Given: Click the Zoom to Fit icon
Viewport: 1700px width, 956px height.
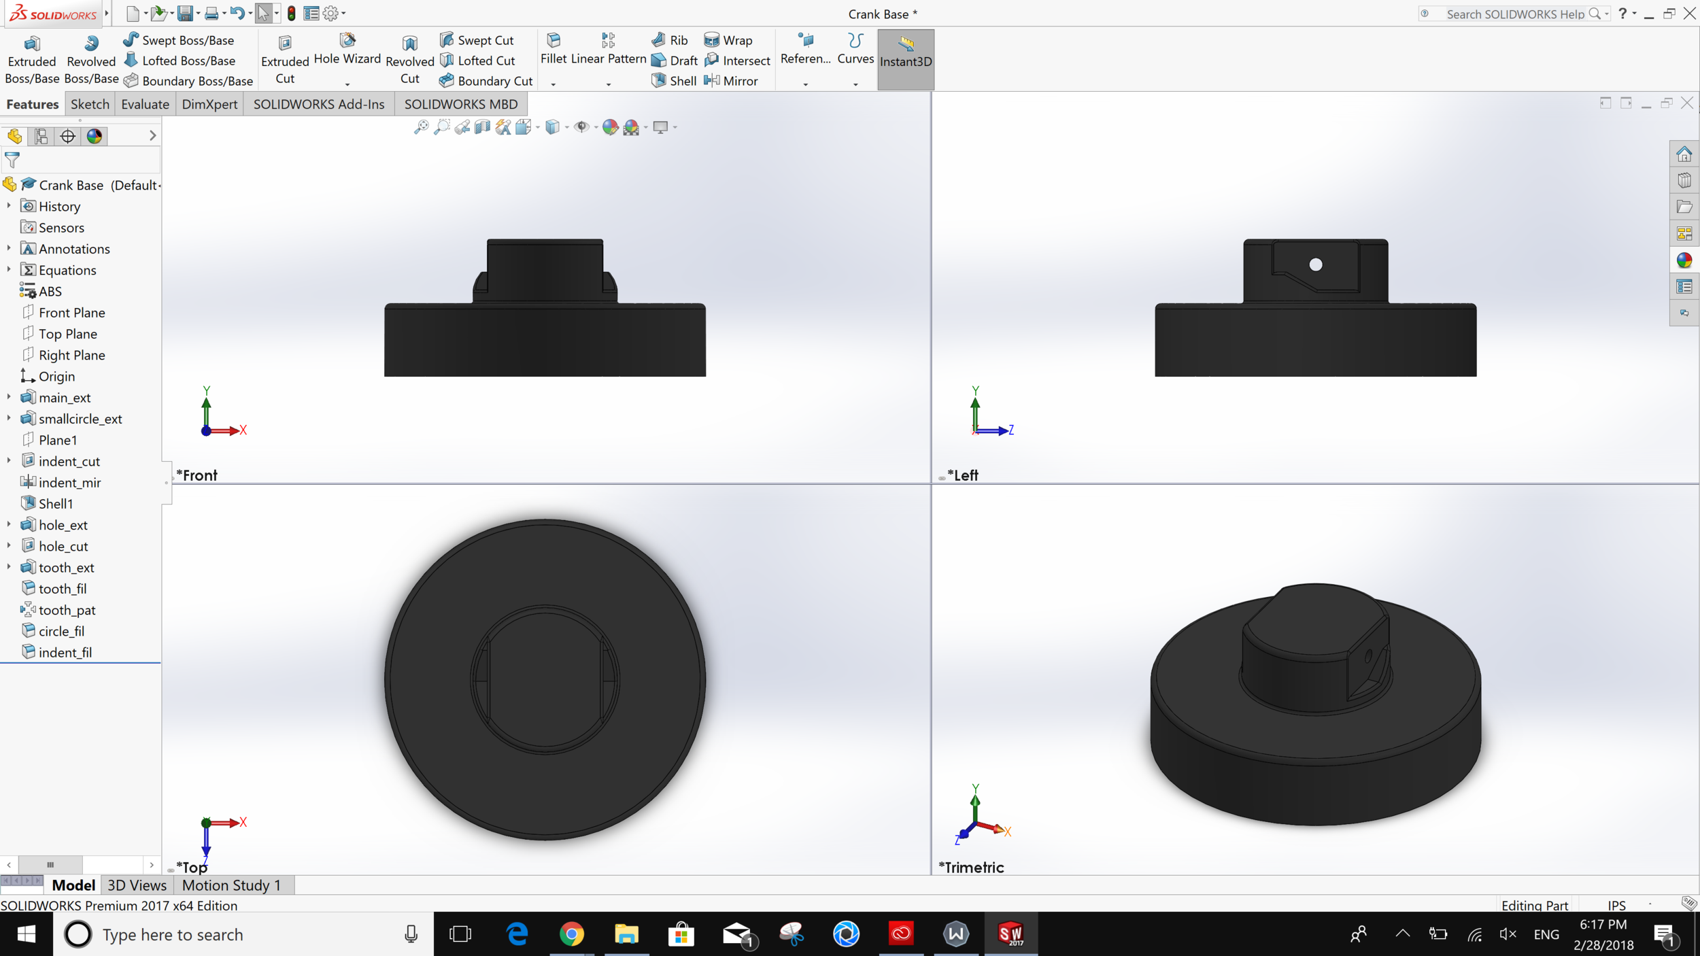Looking at the screenshot, I should click(421, 127).
